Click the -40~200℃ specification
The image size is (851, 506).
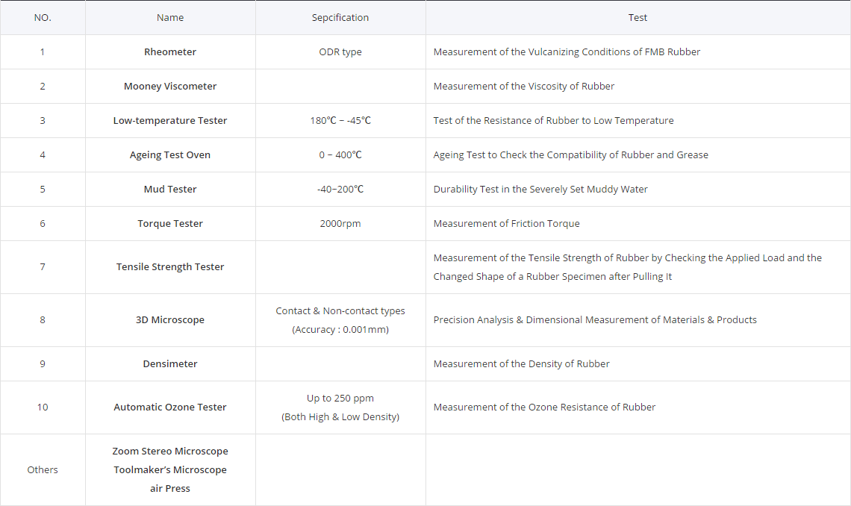tap(340, 190)
